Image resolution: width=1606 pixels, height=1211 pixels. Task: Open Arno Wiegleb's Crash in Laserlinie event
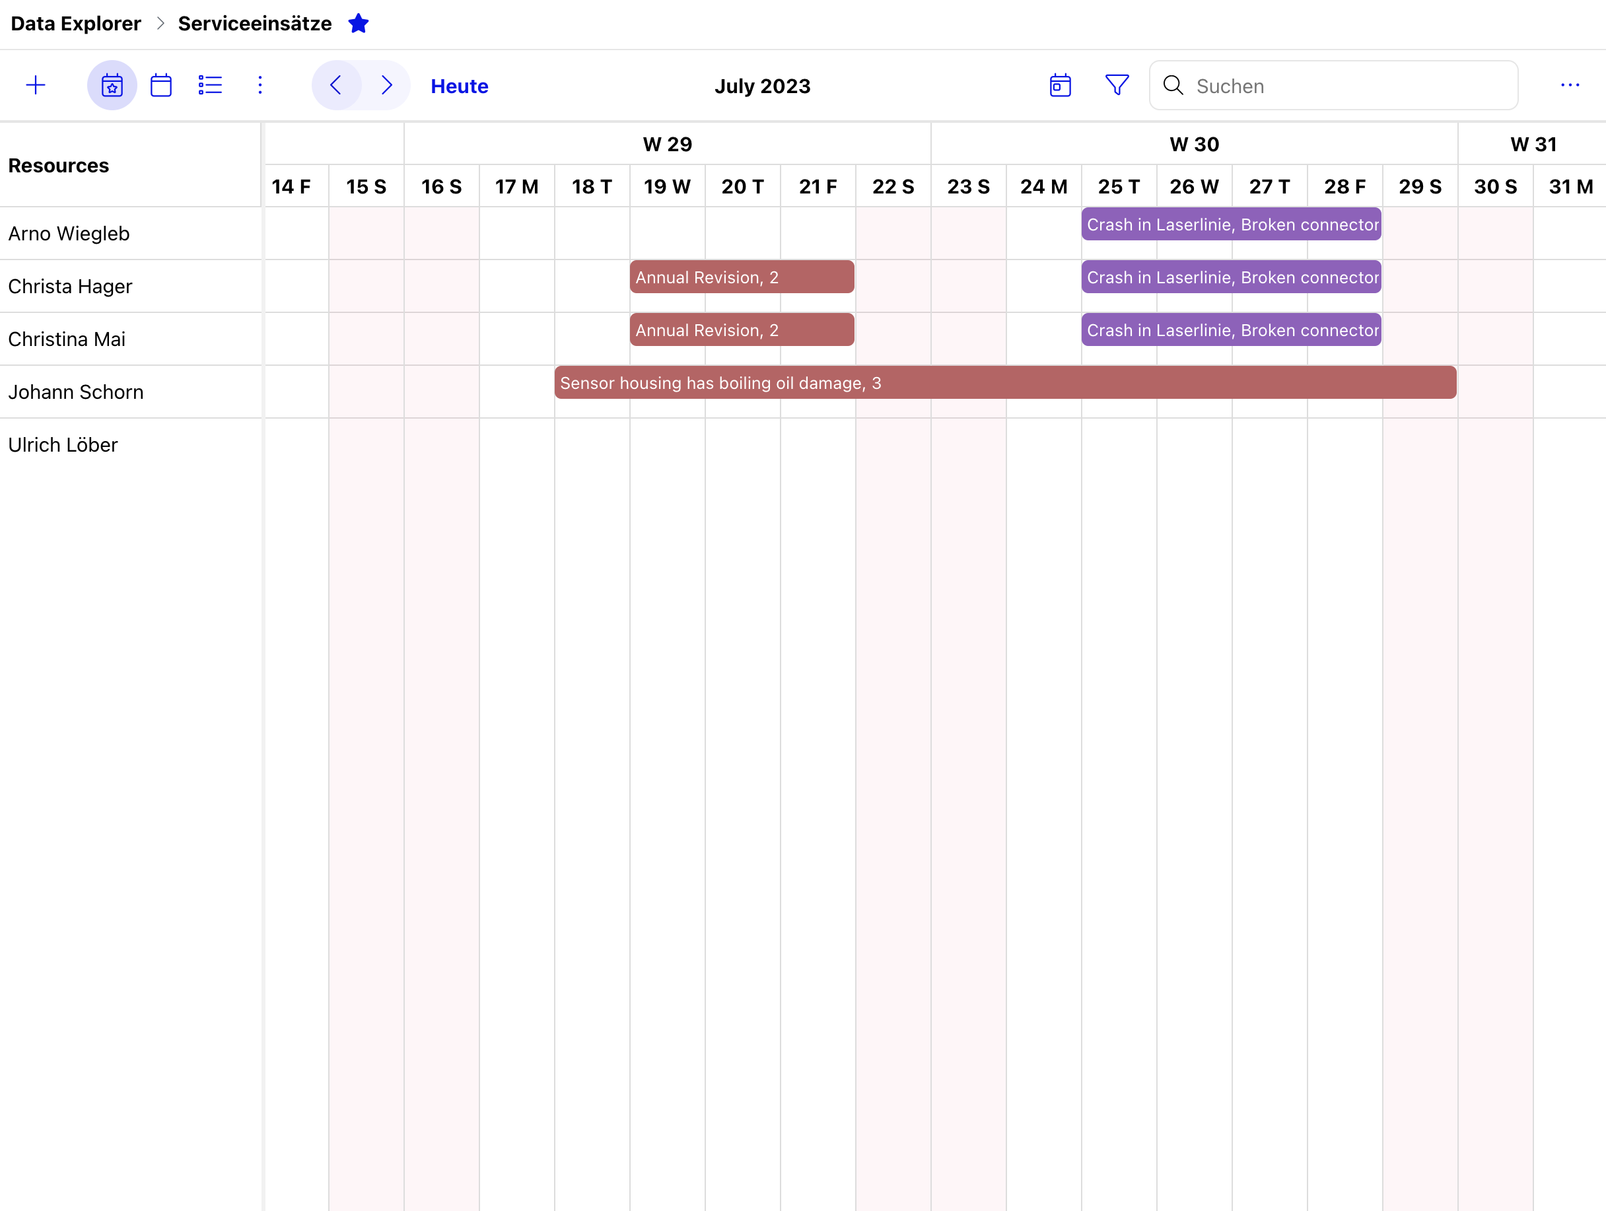pyautogui.click(x=1232, y=225)
